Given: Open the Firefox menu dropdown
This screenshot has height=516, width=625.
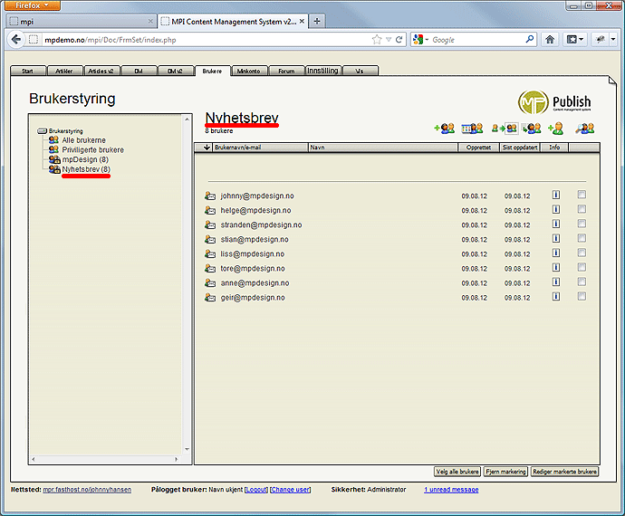Looking at the screenshot, I should pos(32,5).
